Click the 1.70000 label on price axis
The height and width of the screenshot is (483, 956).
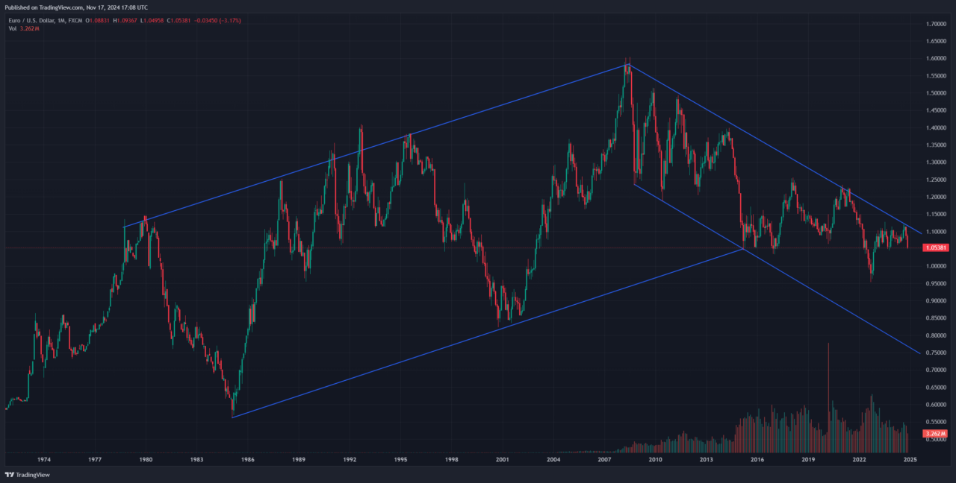[x=937, y=24]
